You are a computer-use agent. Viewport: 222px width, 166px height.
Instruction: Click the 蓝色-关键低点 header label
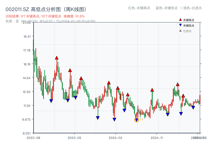click(x=167, y=8)
